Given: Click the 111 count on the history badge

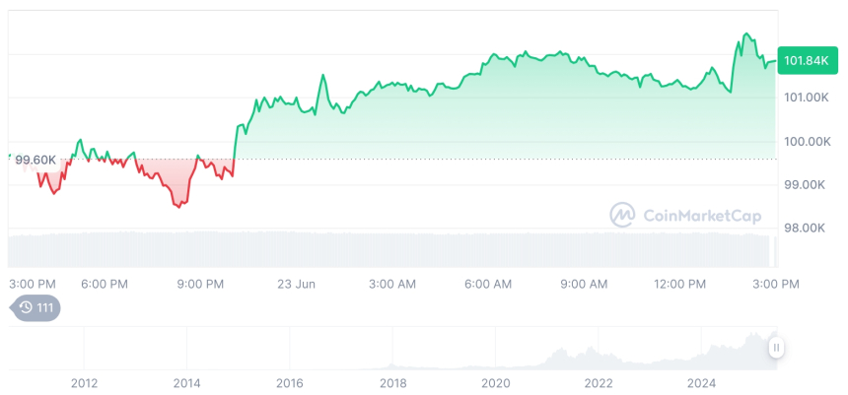Looking at the screenshot, I should coord(44,308).
